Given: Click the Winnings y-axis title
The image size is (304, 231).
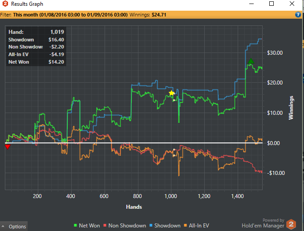Looking at the screenshot, I should point(291,108).
